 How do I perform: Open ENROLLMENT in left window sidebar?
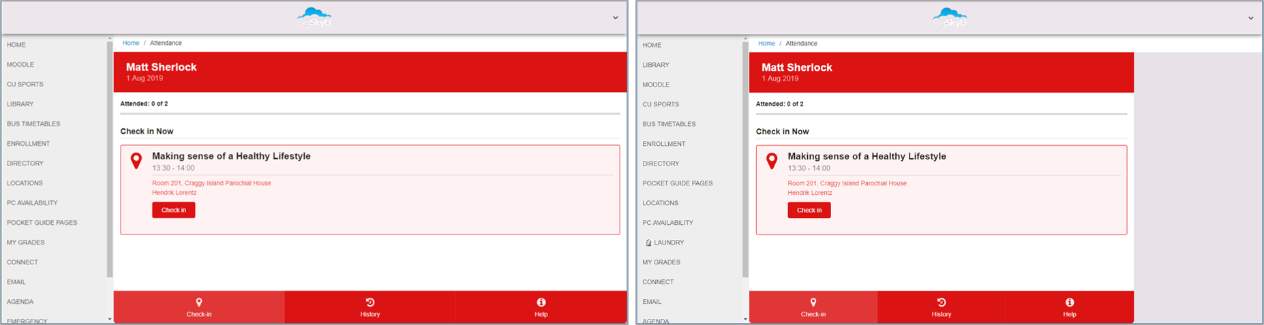[29, 144]
